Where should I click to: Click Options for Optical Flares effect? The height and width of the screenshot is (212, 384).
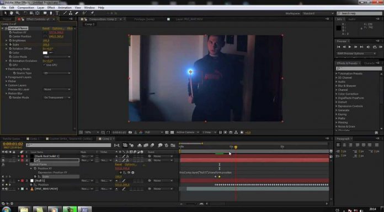58,29
